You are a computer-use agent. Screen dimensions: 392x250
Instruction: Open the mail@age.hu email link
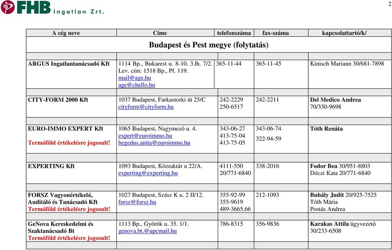(x=134, y=78)
